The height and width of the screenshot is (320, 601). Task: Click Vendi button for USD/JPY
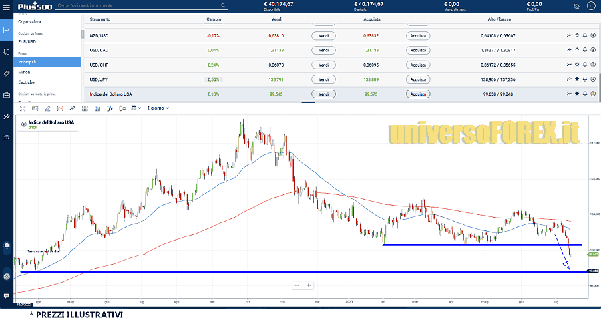coord(323,79)
